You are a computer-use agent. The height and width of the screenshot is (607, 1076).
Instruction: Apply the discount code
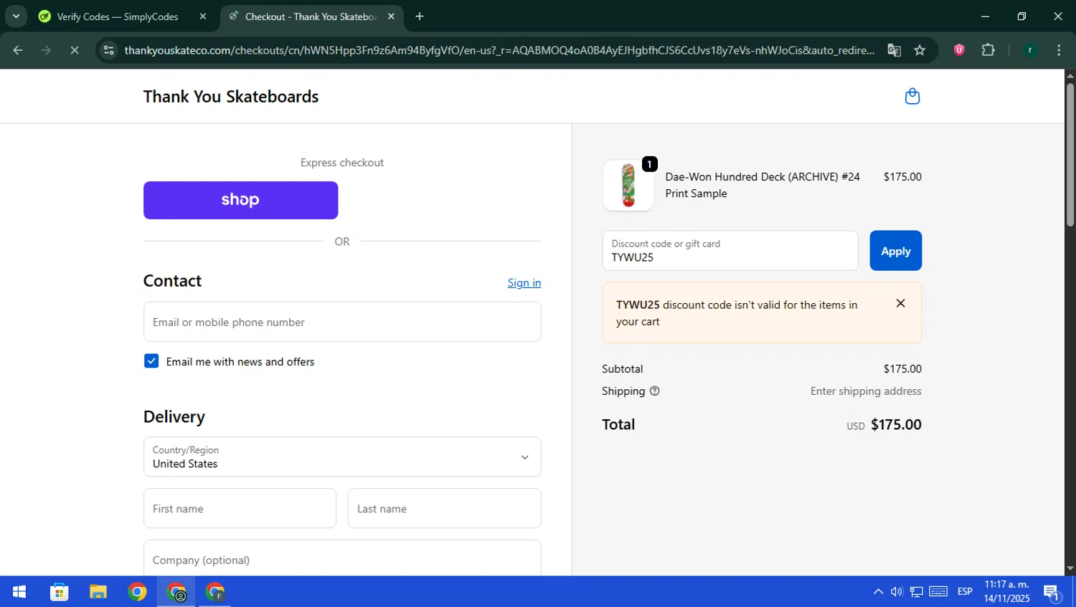coord(895,251)
